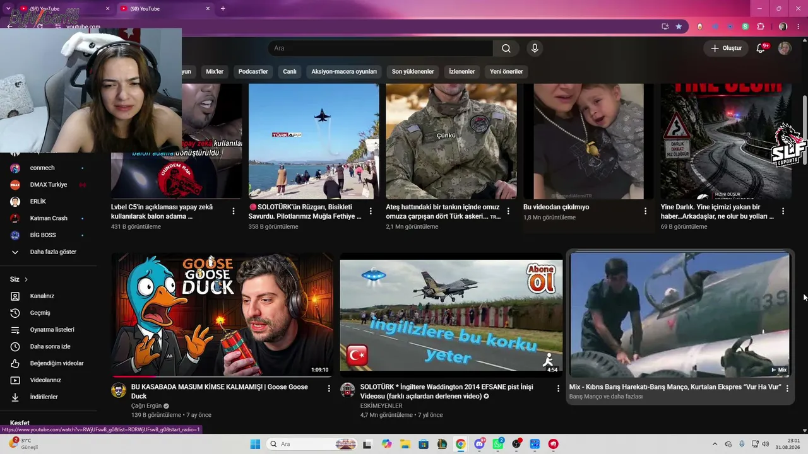
Task: Filter by the İzlenenler chip
Action: point(462,71)
